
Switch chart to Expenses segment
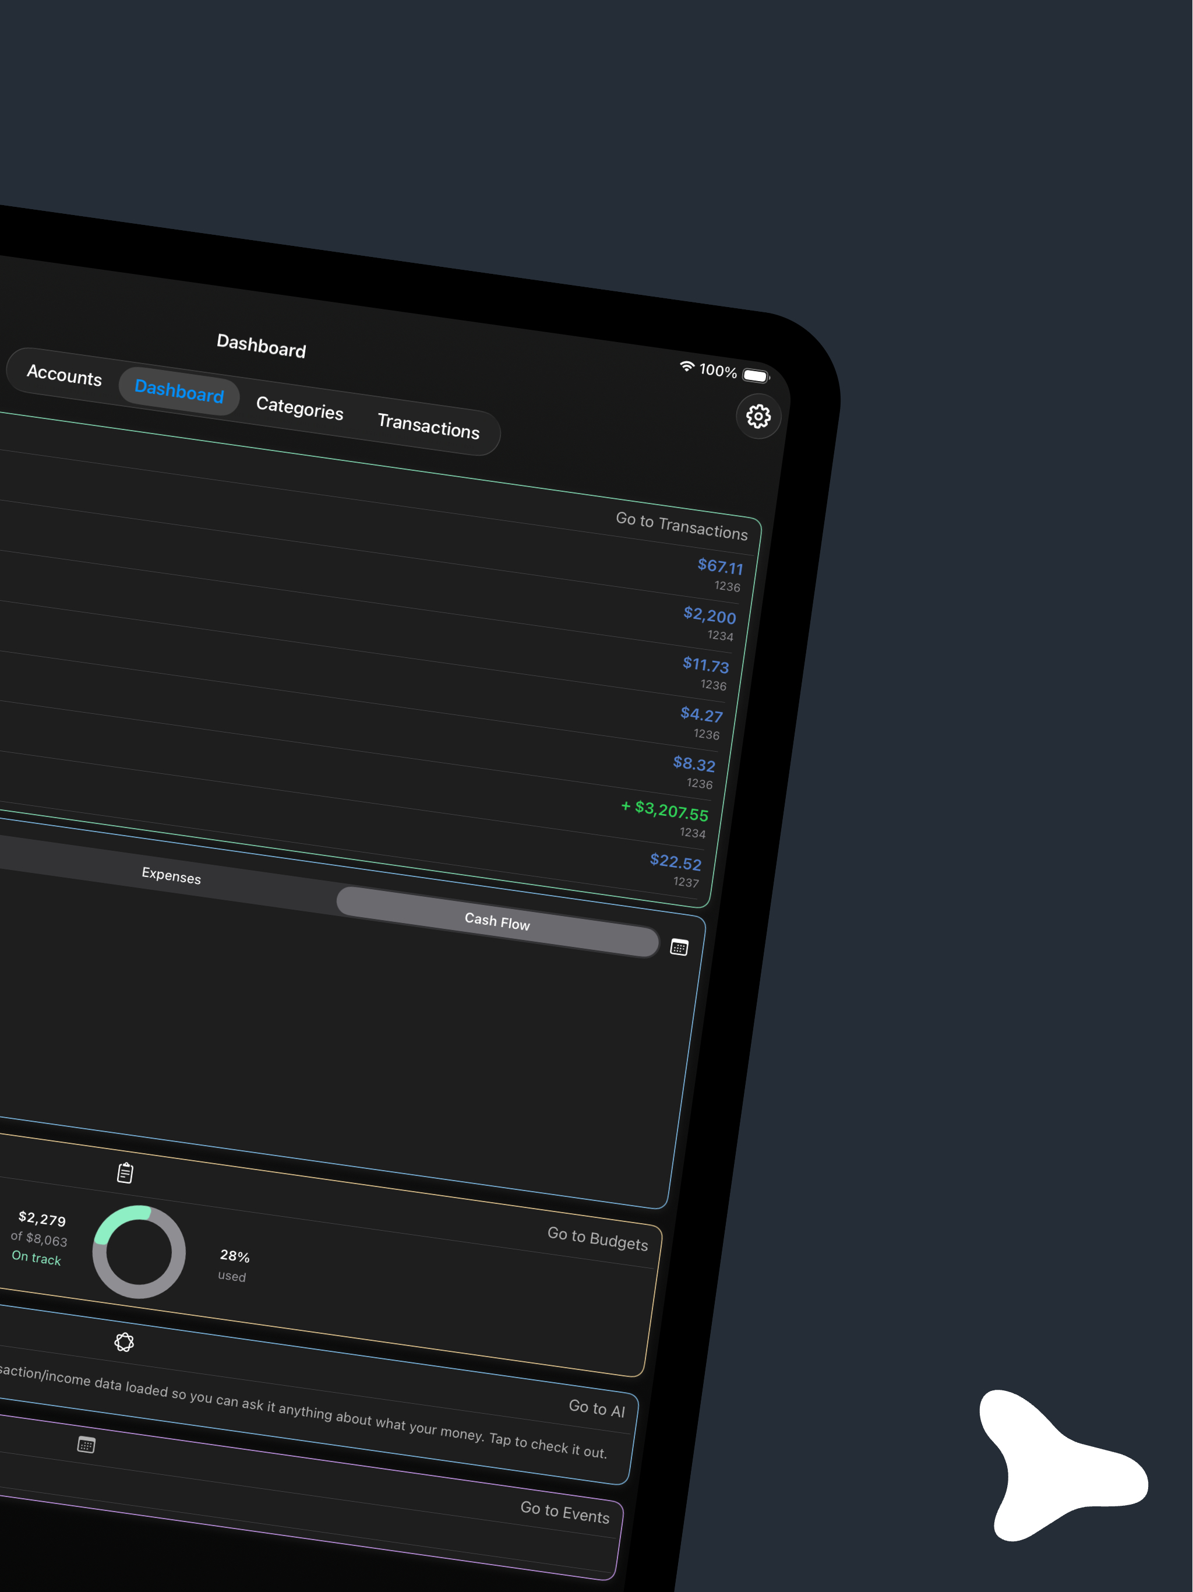click(x=171, y=875)
